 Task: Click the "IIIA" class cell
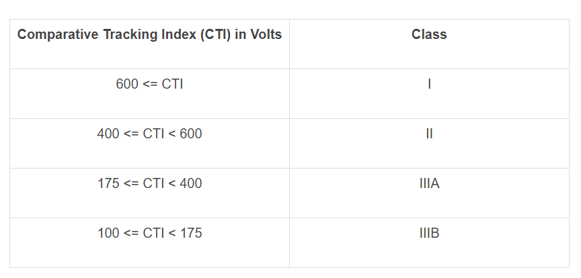click(429, 184)
